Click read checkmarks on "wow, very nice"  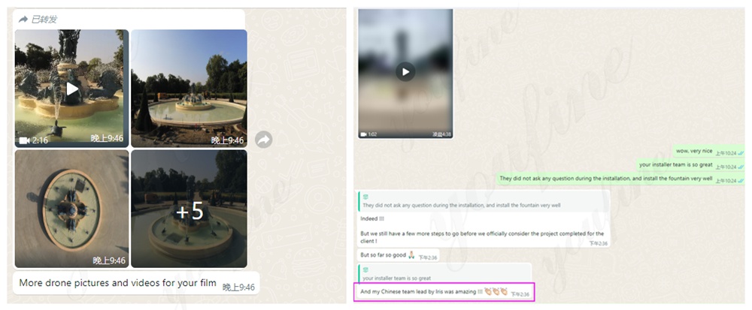point(741,152)
